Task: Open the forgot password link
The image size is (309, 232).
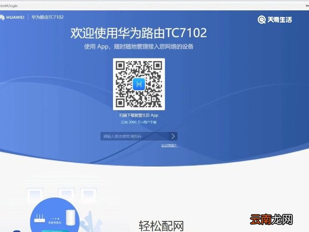Action: pyautogui.click(x=169, y=145)
